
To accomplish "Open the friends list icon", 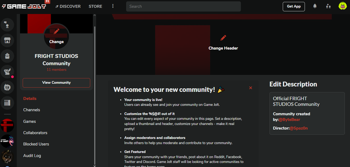I will 328,6.
